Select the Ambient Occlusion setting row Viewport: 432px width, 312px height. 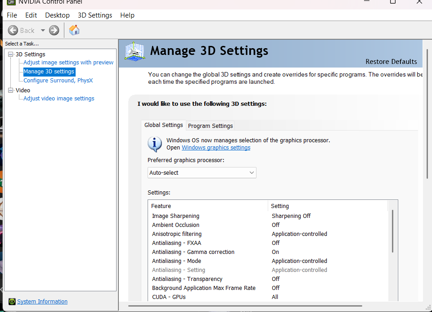[x=175, y=225]
